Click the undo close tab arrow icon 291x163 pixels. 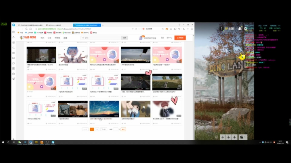click(179, 29)
